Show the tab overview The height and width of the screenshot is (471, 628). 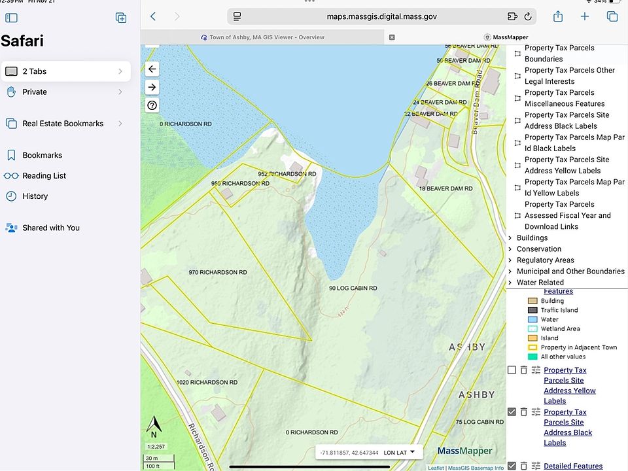point(612,16)
